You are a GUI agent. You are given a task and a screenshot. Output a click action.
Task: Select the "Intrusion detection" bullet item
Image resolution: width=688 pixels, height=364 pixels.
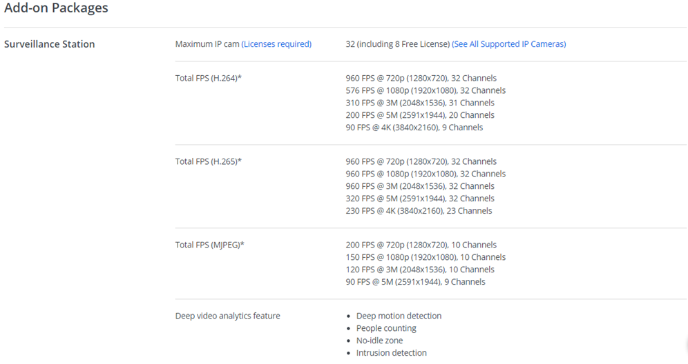[391, 353]
